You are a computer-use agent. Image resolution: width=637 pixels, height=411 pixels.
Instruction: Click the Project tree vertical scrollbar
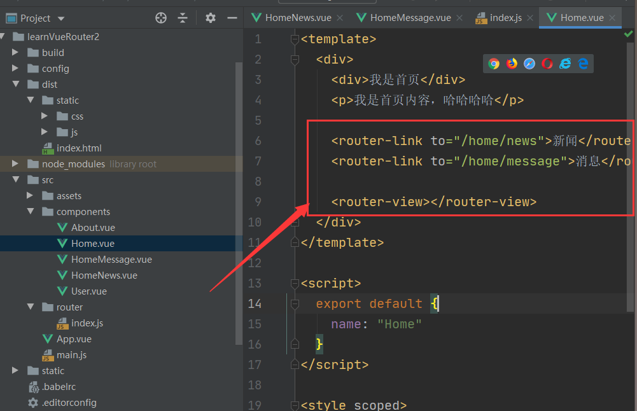tap(239, 203)
